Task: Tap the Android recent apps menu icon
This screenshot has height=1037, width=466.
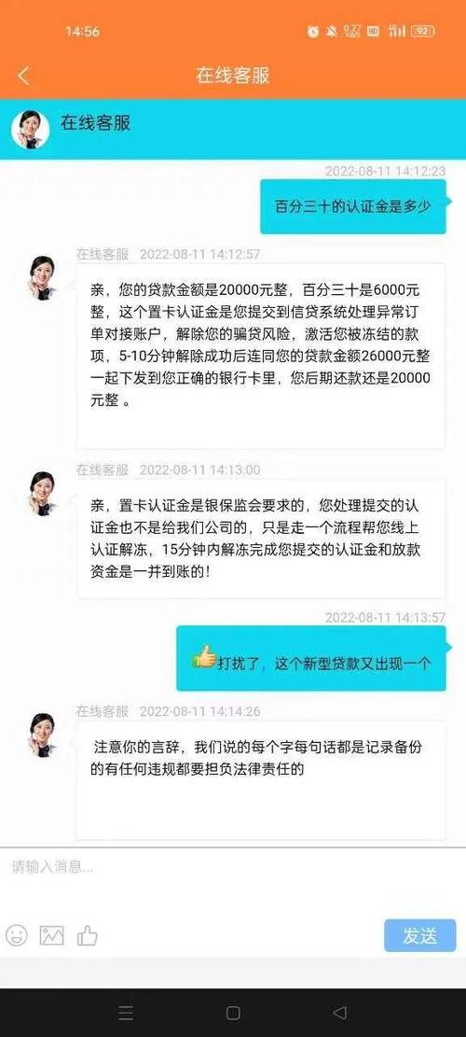Action: click(126, 1013)
